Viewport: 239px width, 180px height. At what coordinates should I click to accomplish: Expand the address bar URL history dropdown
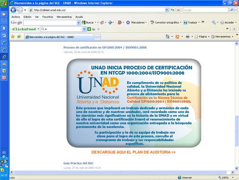(167, 10)
